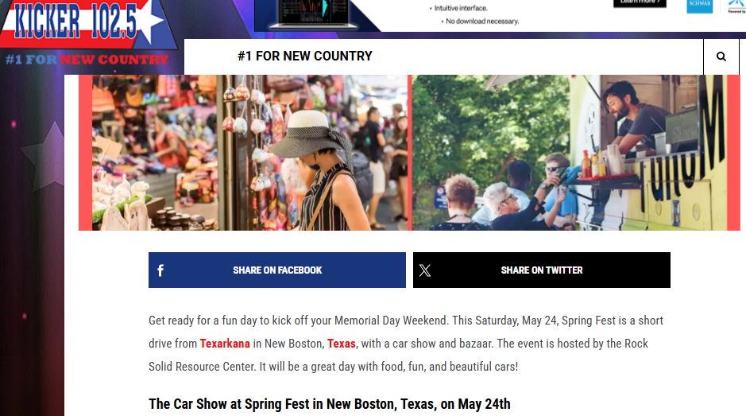The width and height of the screenshot is (746, 416).
Task: Click the 'Get ready for a fun day' paragraph
Action: click(405, 343)
